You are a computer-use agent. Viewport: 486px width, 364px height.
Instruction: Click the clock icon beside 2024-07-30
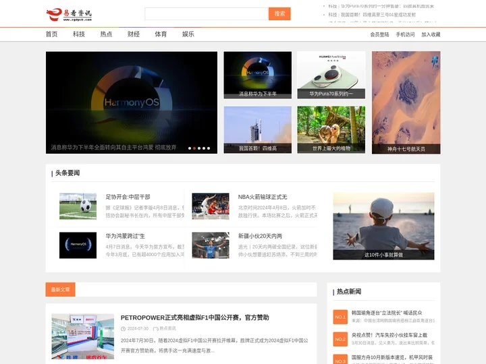pyautogui.click(x=123, y=329)
